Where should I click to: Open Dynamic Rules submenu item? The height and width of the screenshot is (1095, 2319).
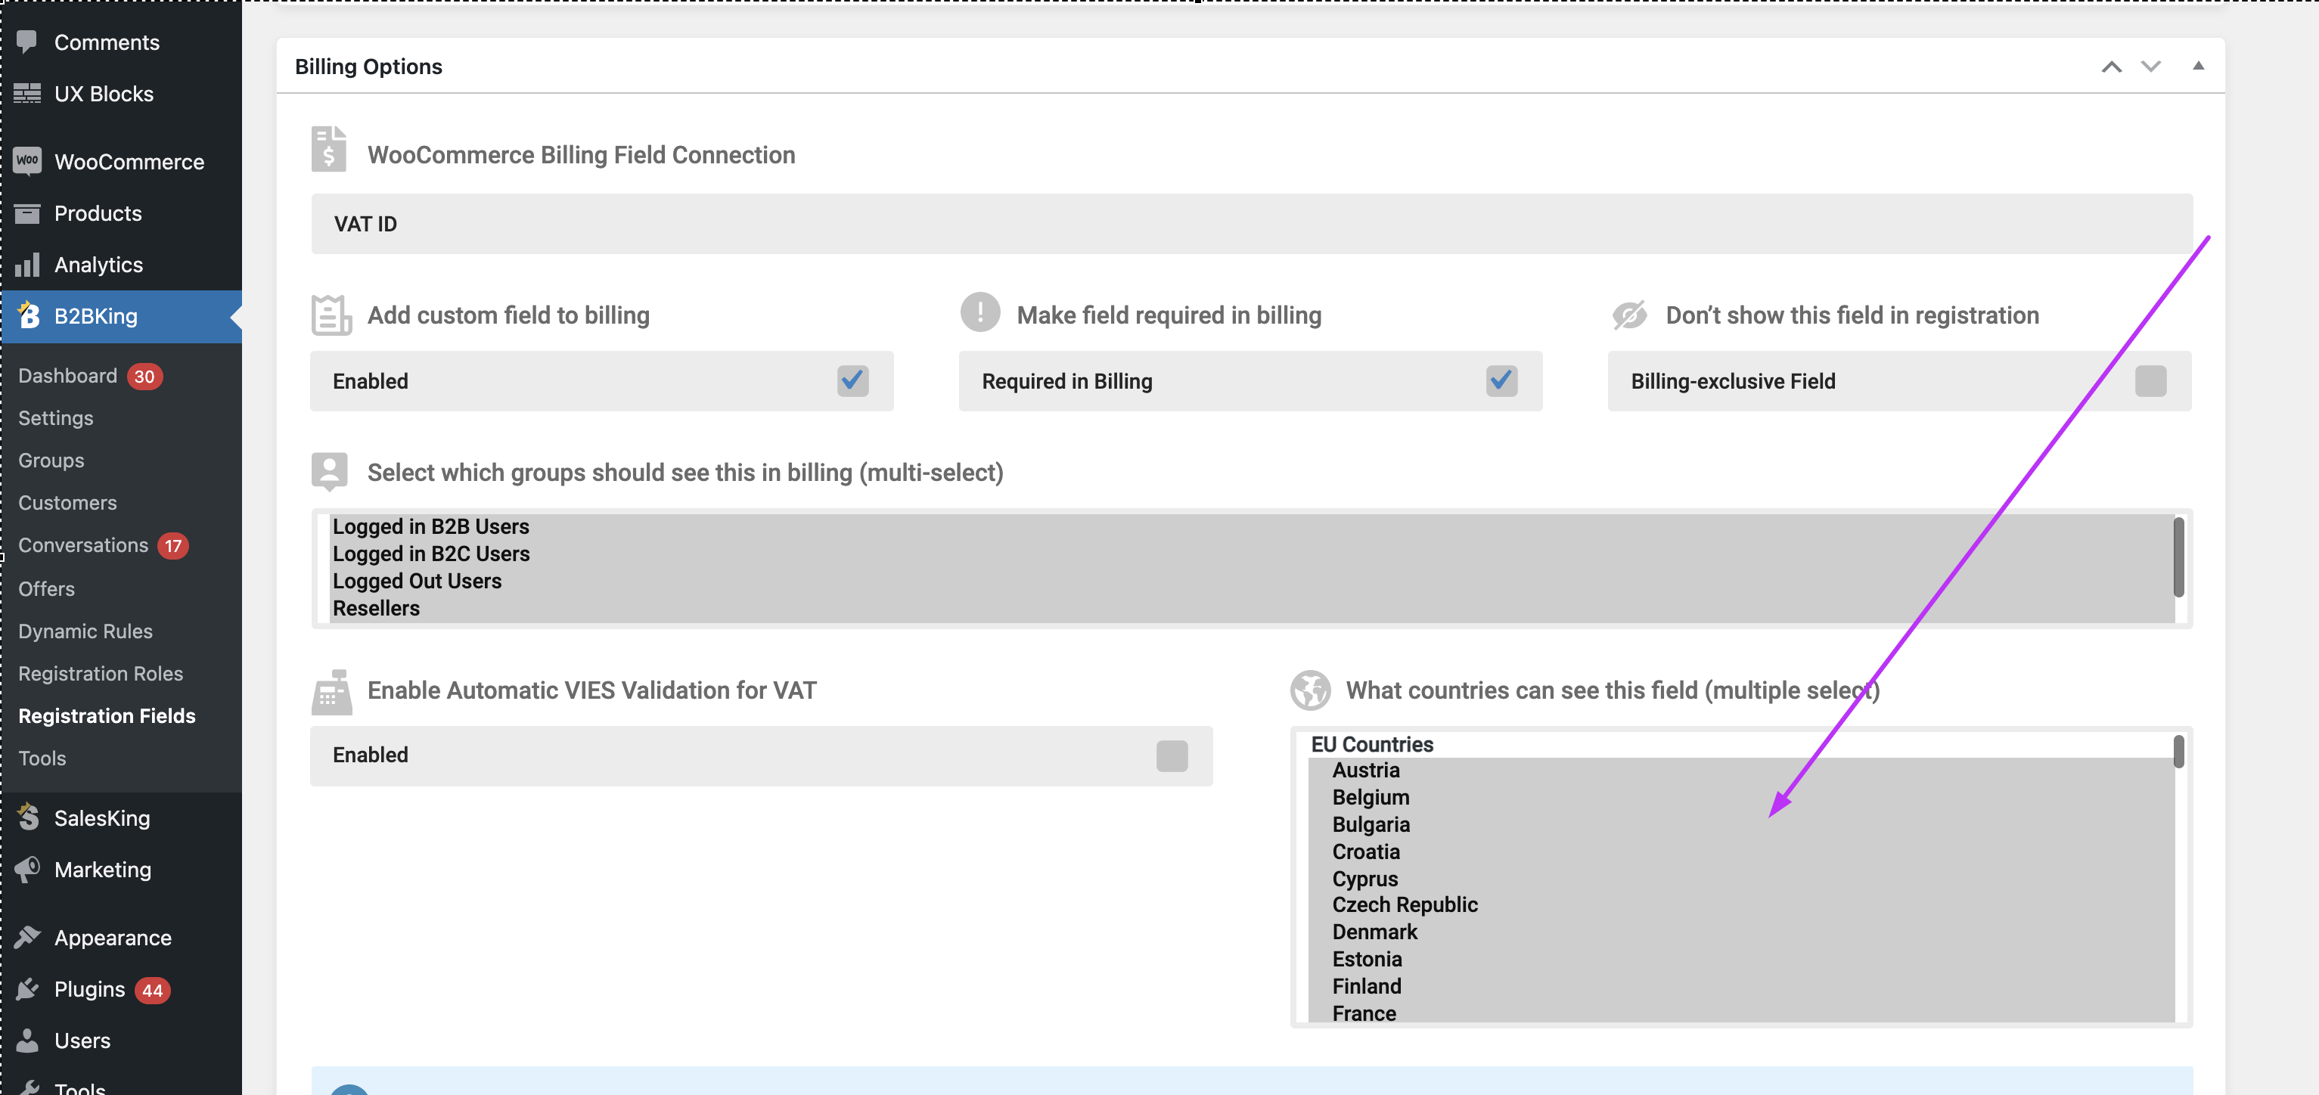pyautogui.click(x=85, y=631)
